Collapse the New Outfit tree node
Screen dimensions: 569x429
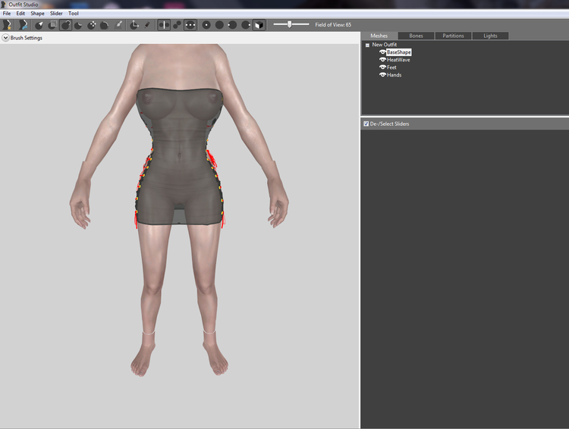click(367, 45)
